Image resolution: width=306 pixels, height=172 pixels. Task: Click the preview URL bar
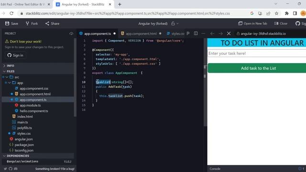click(x=270, y=33)
